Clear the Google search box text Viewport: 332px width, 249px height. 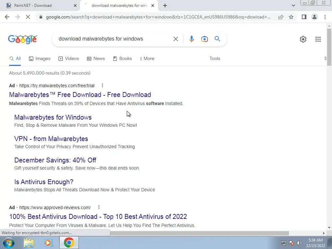pos(175,39)
